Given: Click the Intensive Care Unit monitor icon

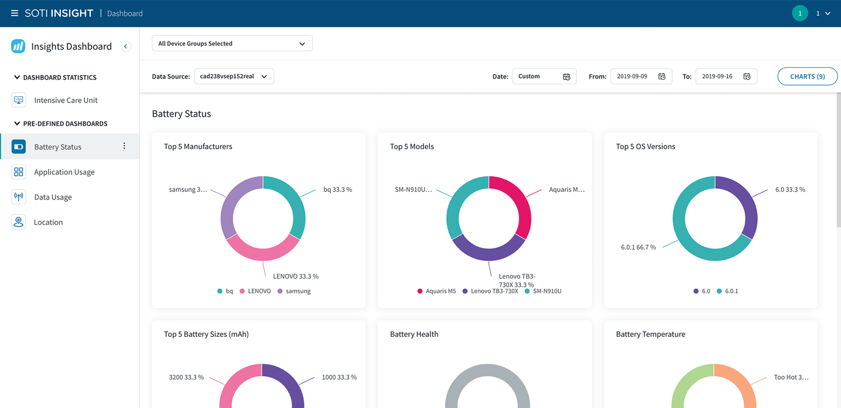Looking at the screenshot, I should [x=19, y=100].
